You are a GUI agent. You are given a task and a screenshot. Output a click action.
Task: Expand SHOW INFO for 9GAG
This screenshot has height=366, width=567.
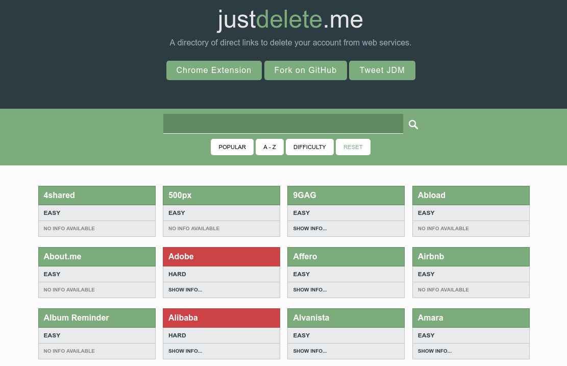click(310, 228)
